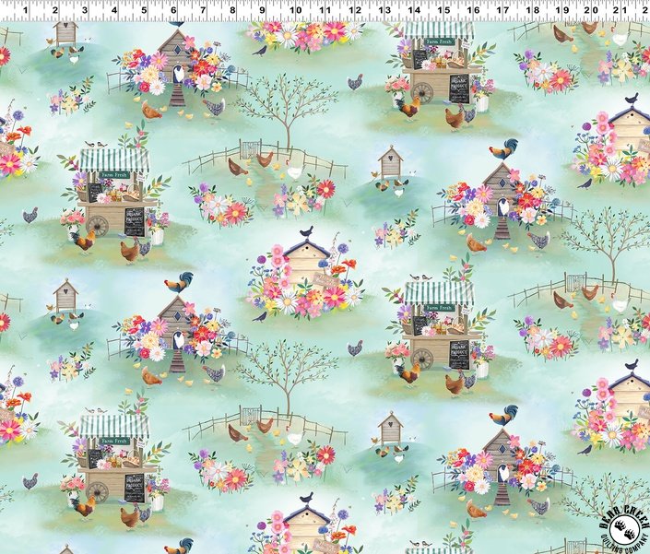
Task: Click the blue bird on the roof below ruler mark 6
Action: coord(177,23)
